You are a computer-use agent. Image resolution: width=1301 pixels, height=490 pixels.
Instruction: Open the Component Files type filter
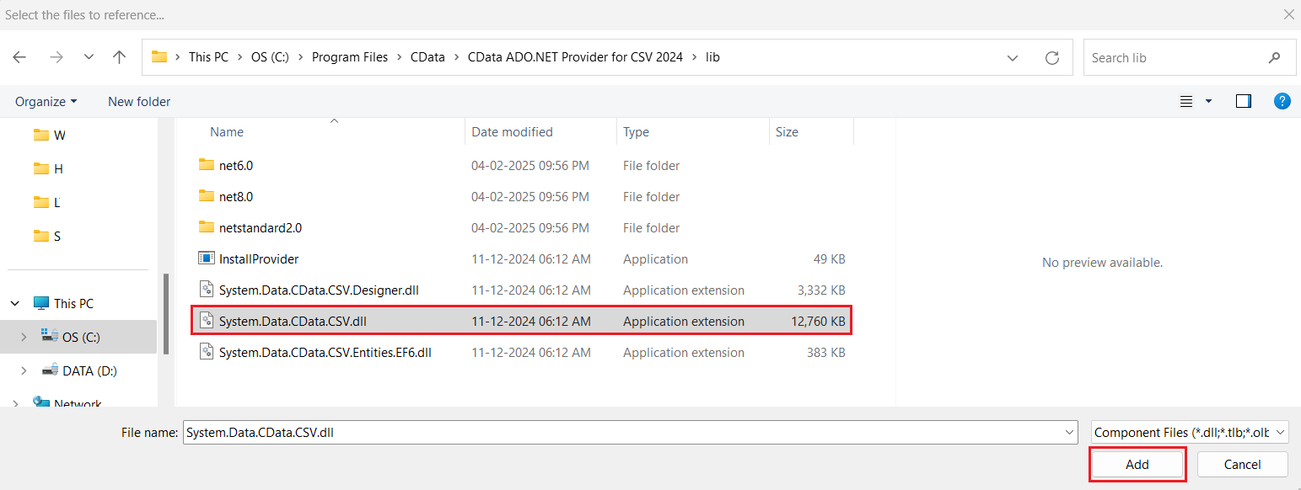pos(1189,433)
